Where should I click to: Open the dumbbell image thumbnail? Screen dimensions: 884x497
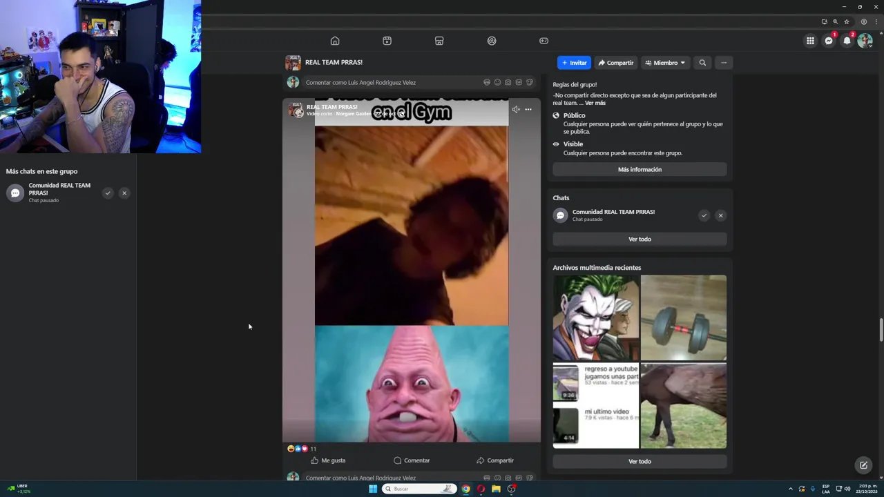pos(684,318)
